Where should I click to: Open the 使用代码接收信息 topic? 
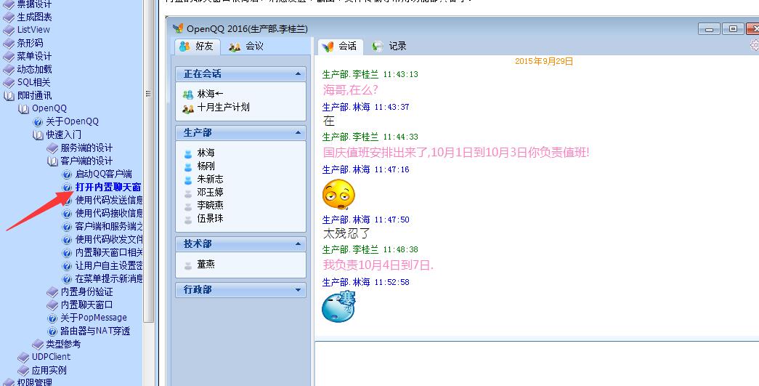[x=109, y=213]
